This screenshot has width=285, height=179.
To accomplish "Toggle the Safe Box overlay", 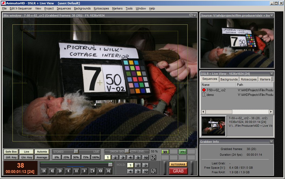I will pos(11,152).
